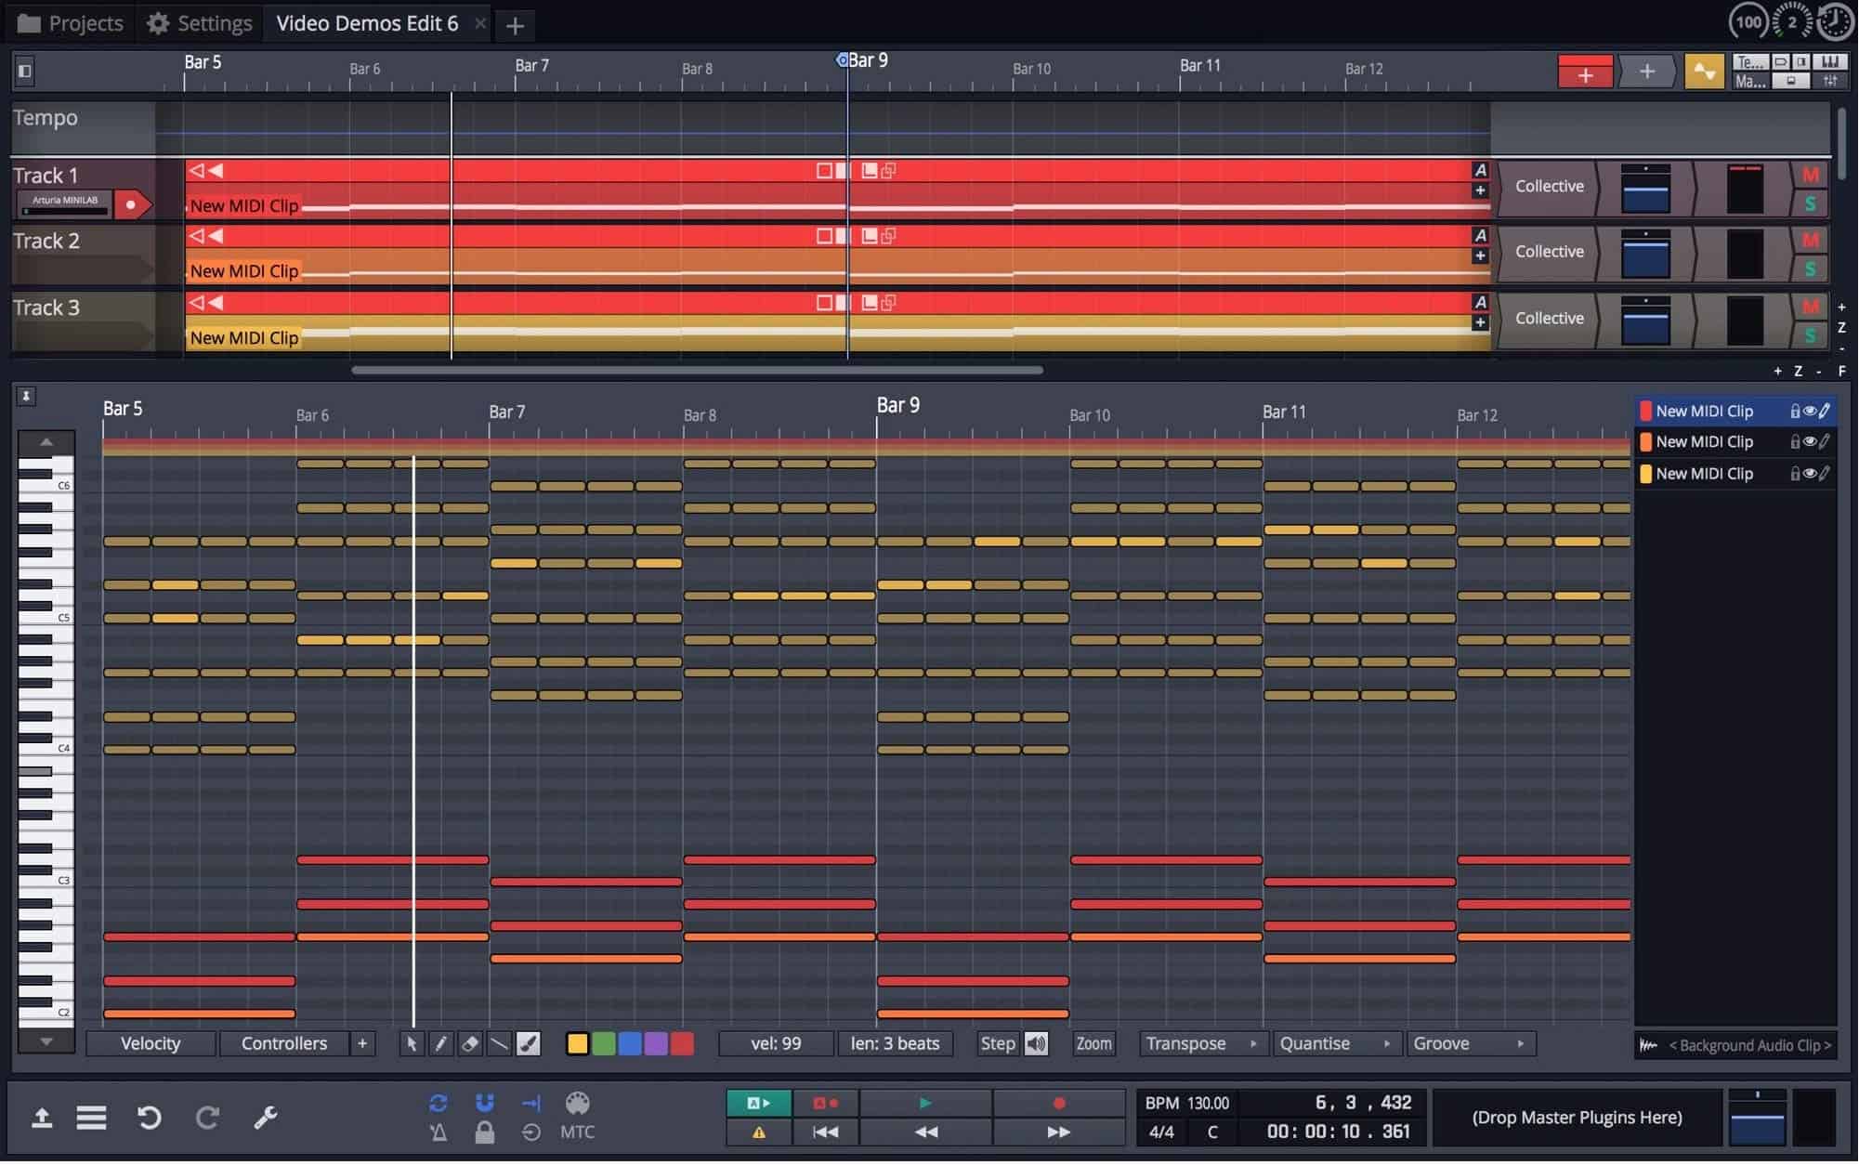Open the Transpose dropdown
1859x1165 pixels.
1201,1044
